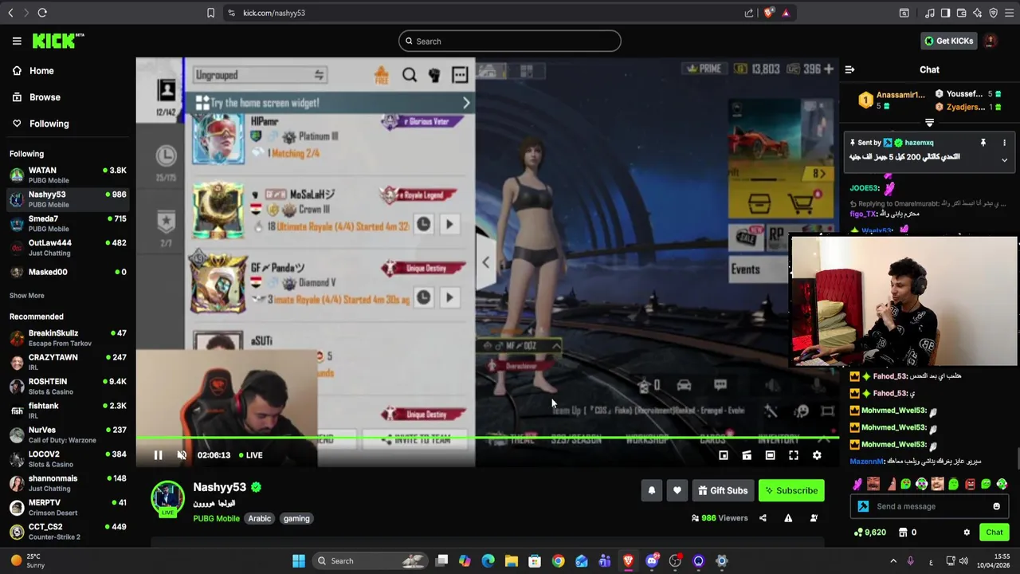Toggle the heart follow button
This screenshot has height=574, width=1020.
pyautogui.click(x=677, y=491)
